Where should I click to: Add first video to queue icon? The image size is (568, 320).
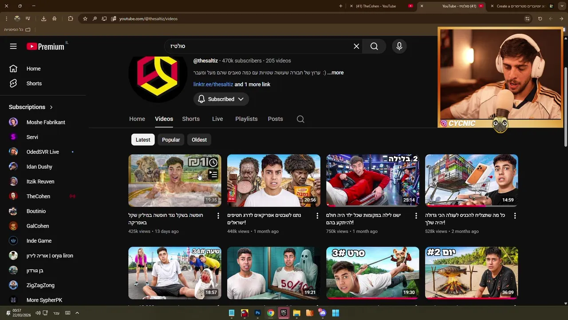click(213, 175)
